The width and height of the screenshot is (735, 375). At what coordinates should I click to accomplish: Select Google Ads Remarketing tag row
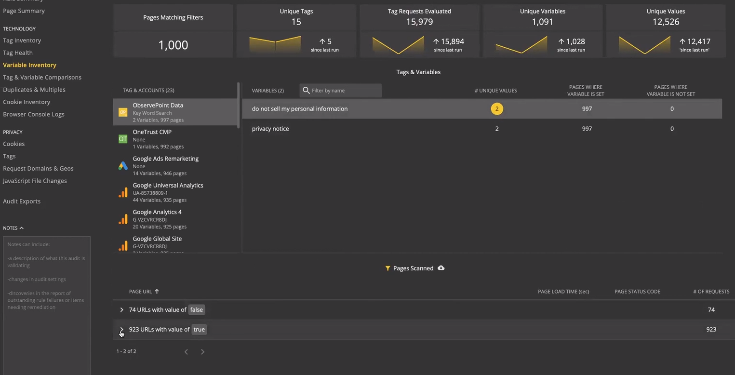tap(175, 166)
